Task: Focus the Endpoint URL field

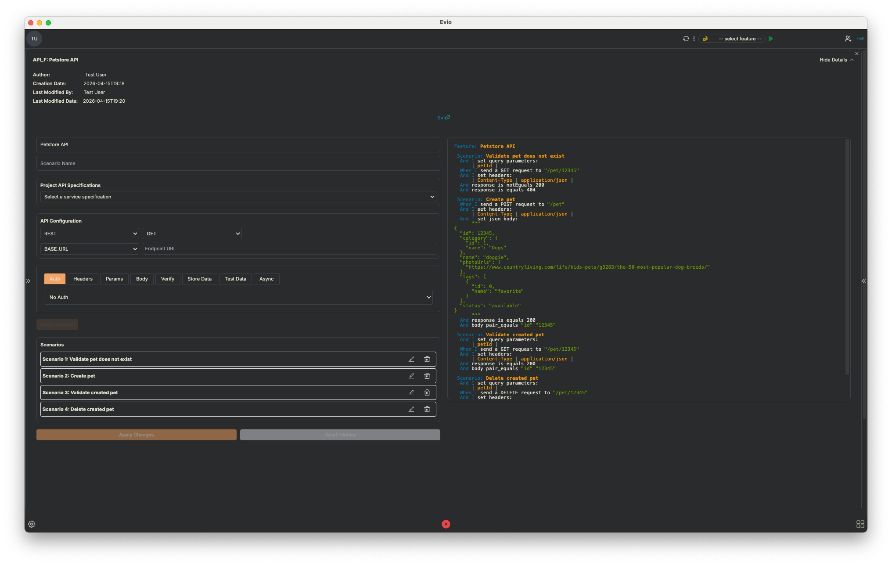Action: (x=289, y=248)
